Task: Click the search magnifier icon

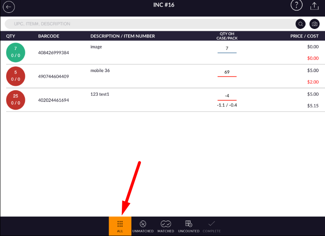Action: click(x=300, y=24)
